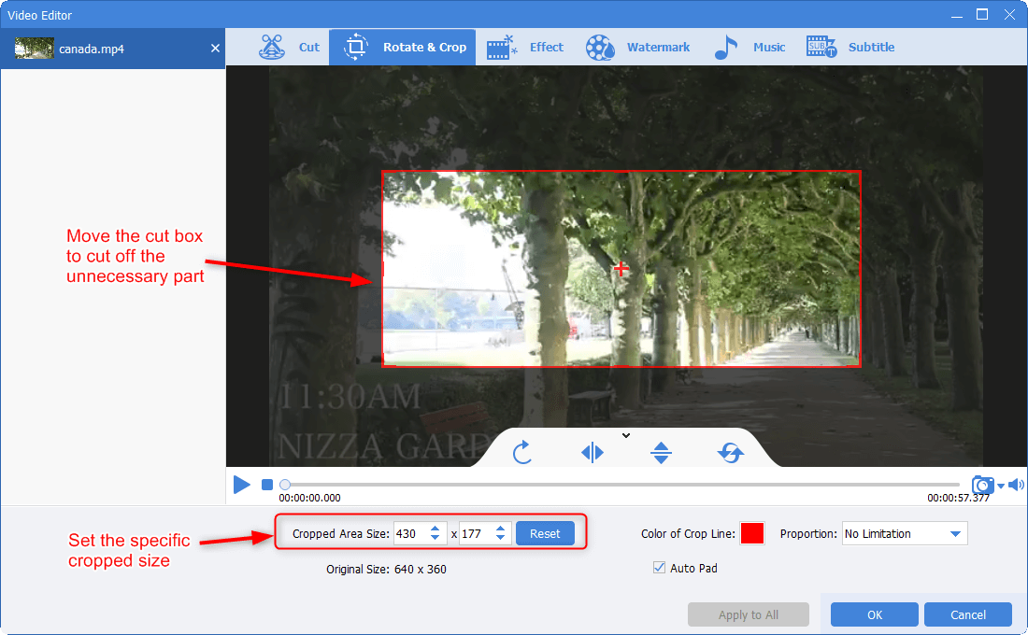Click the cropped height input field
Viewport: 1028px width, 635px height.
[x=476, y=533]
